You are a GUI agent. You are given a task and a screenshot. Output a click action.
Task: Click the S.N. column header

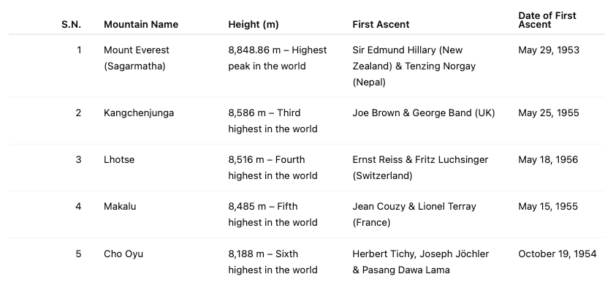coord(71,24)
